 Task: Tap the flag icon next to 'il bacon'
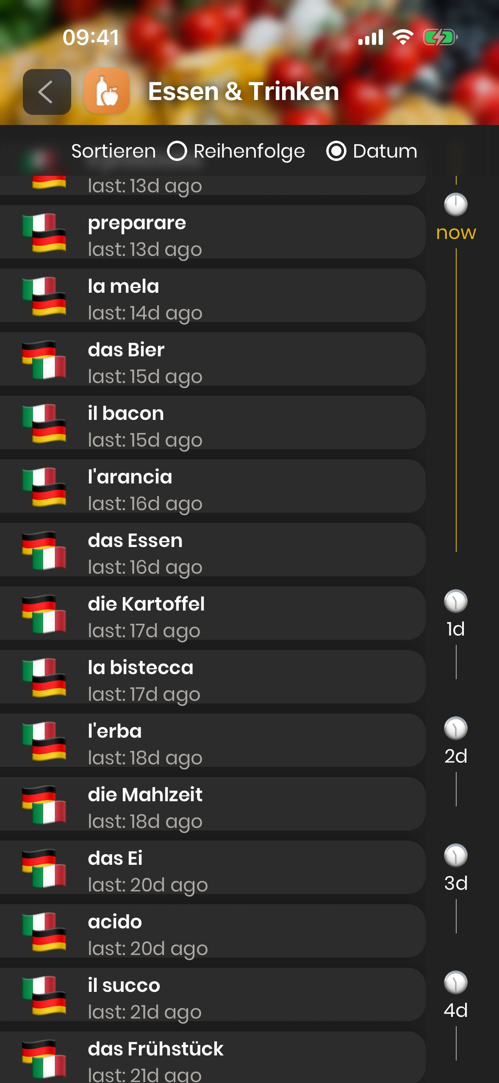click(44, 423)
